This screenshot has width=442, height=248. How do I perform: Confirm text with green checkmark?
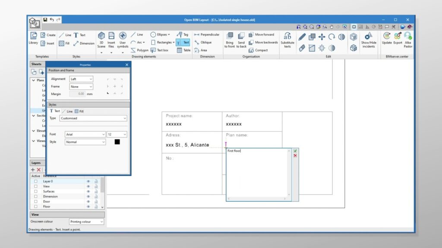coord(295,151)
